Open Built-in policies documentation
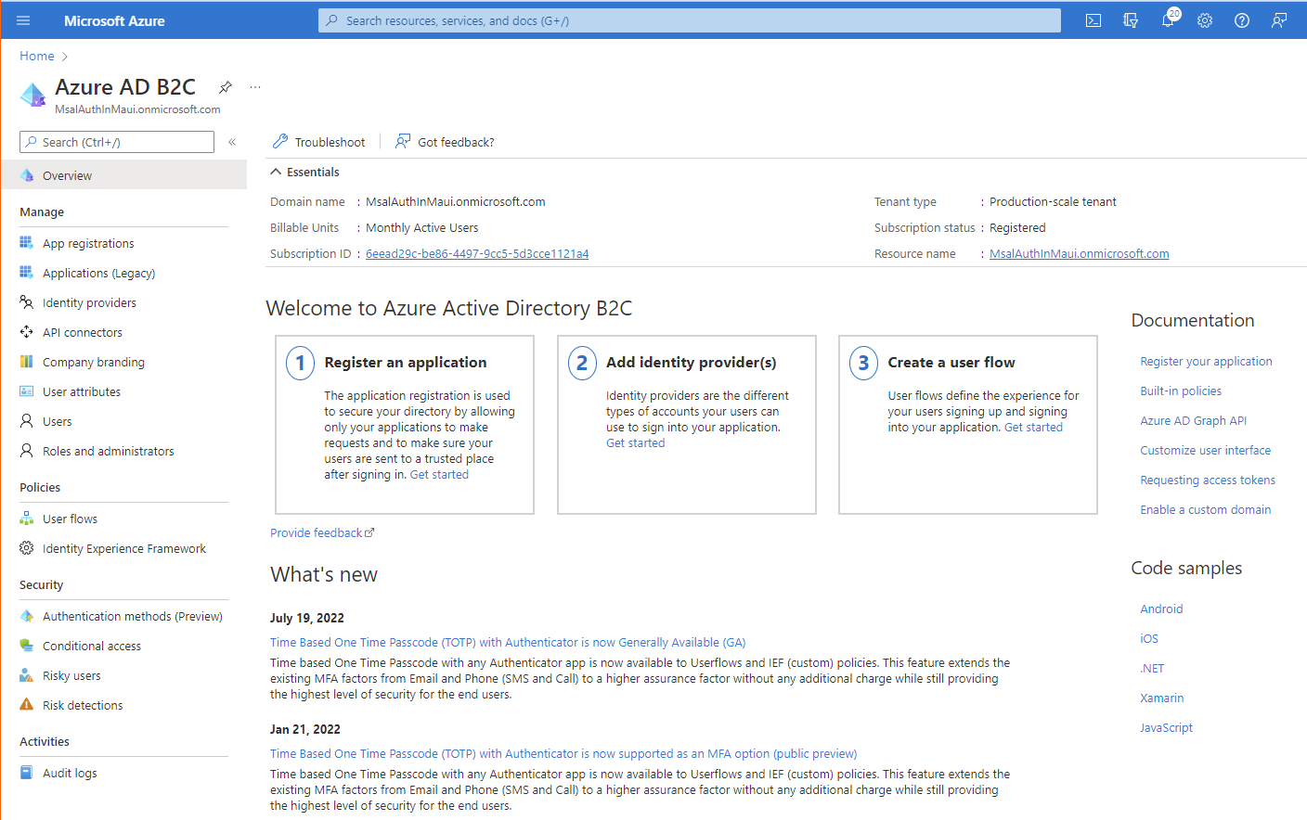 click(1181, 391)
